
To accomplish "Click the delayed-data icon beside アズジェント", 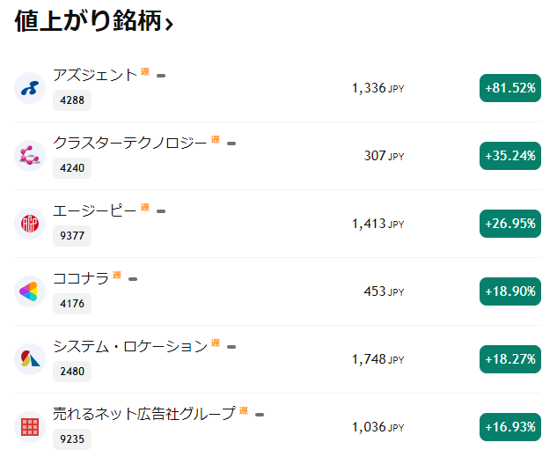I will [x=145, y=72].
